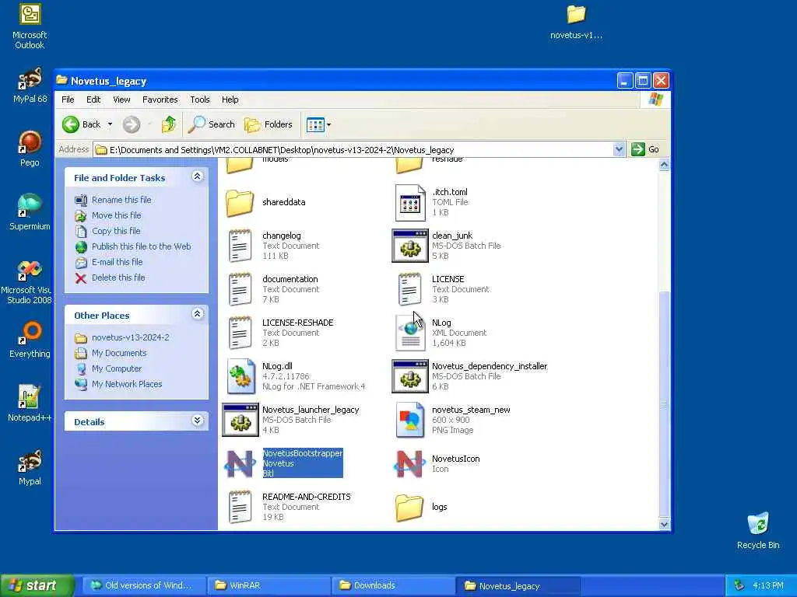Open the Pego desktop shortcut
Screen dimensions: 797x597
point(30,148)
